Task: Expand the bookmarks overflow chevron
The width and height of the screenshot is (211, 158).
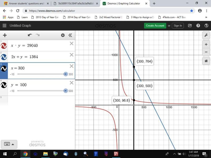Action: 206,17
